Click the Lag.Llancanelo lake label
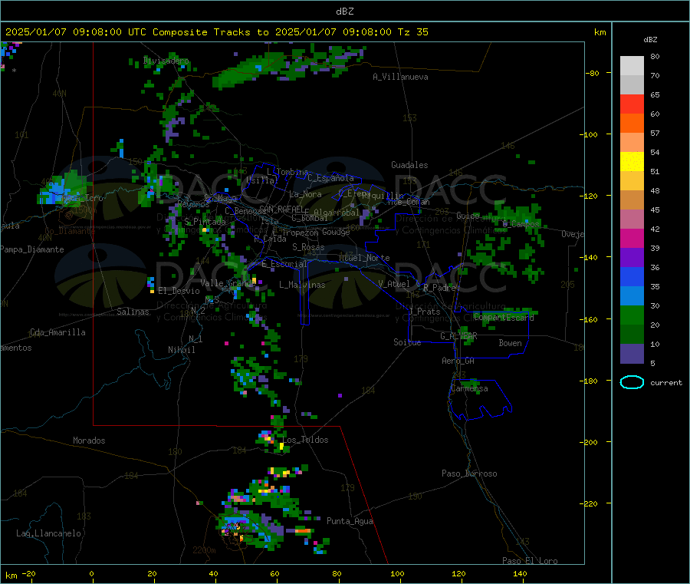Screen dimensions: 690x584 coord(49,533)
